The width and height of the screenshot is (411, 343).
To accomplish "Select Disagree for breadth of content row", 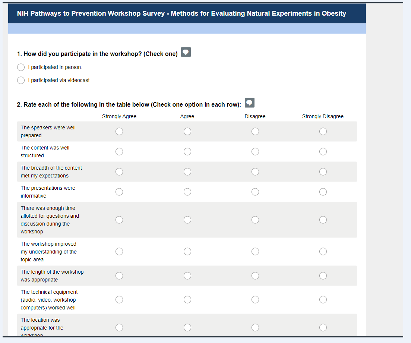I will (x=255, y=172).
